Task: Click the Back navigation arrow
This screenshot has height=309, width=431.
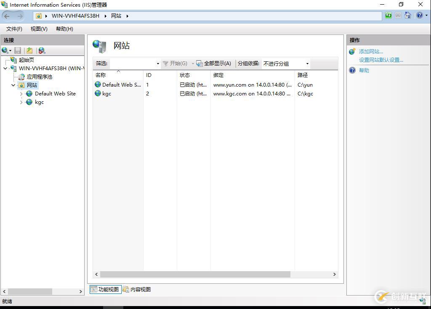Action: (x=7, y=16)
